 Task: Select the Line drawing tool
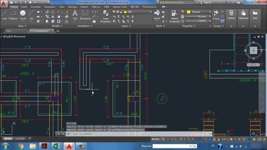click(x=5, y=15)
